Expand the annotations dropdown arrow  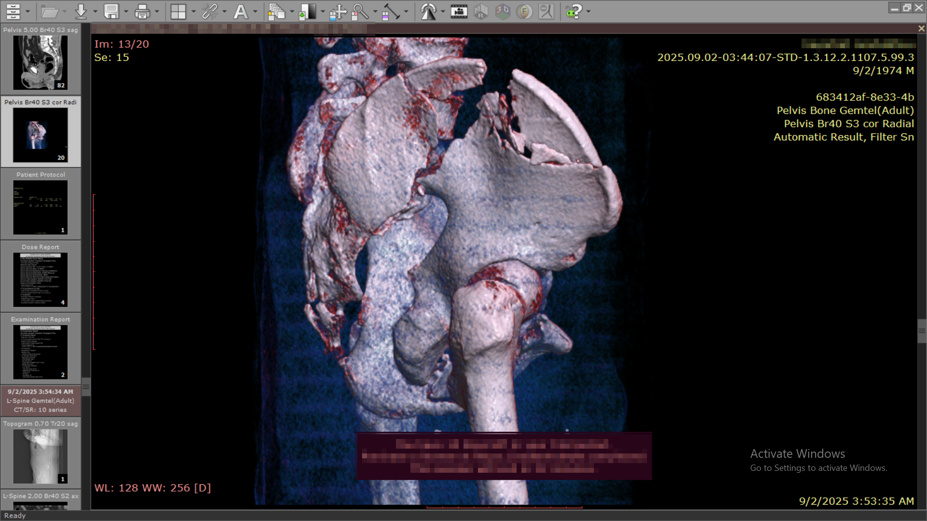tap(255, 12)
